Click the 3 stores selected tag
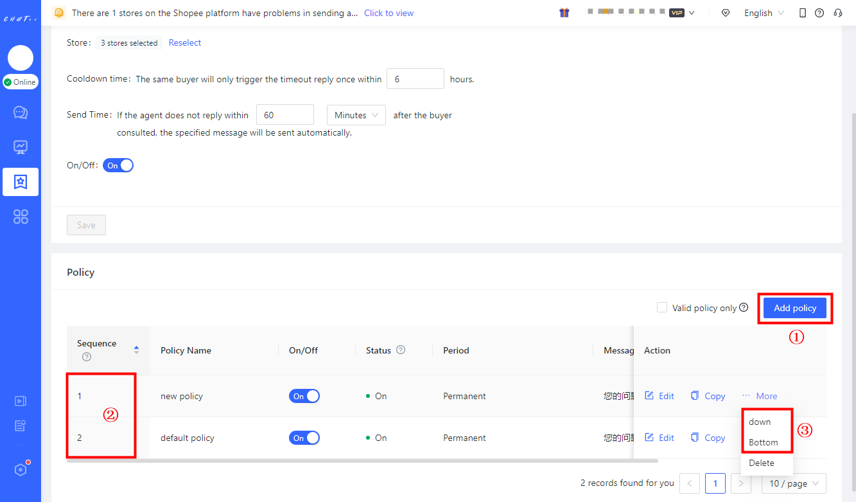 129,43
